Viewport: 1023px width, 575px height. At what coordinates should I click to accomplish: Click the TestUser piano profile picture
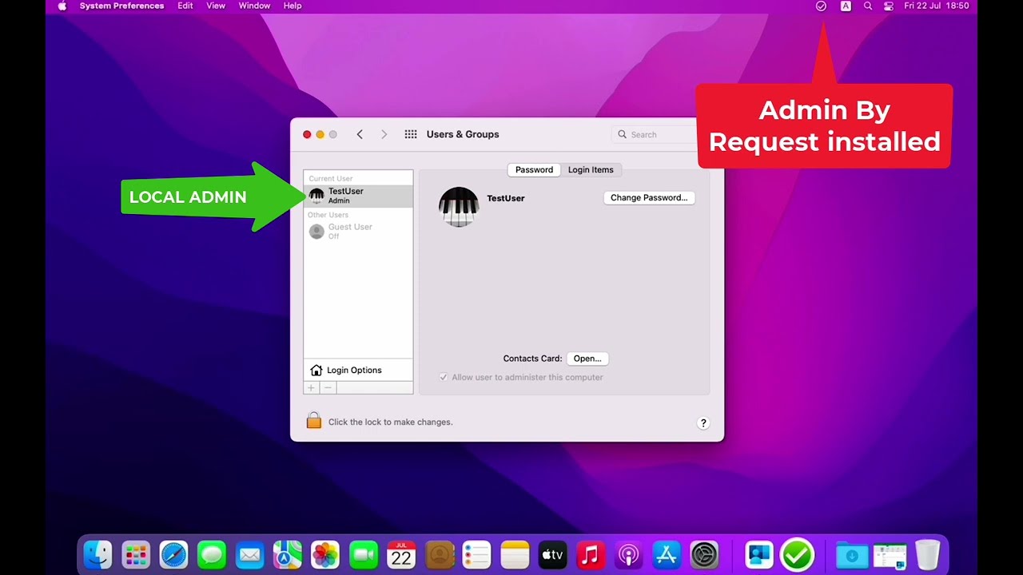(459, 207)
